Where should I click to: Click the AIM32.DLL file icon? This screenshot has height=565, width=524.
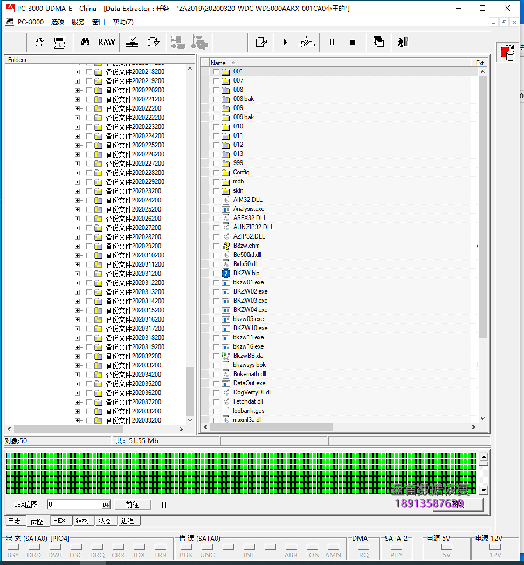[x=226, y=200]
